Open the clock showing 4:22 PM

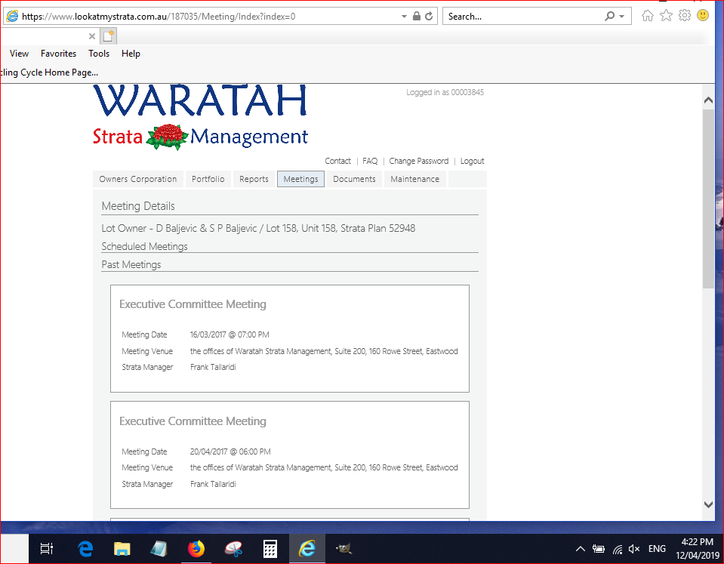[698, 548]
